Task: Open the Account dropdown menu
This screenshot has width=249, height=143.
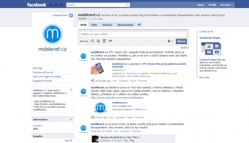Action: pos(227,5)
